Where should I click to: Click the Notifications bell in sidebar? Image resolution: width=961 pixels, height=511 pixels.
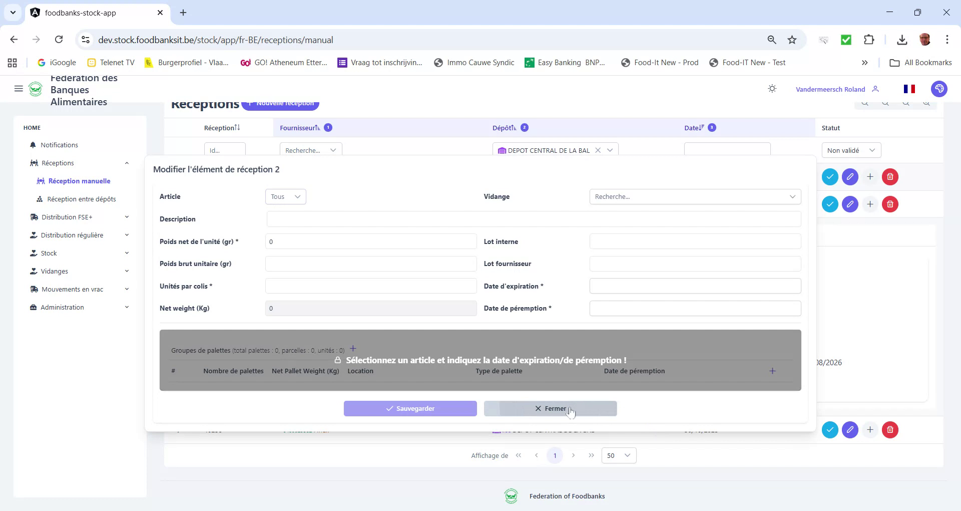(x=59, y=145)
